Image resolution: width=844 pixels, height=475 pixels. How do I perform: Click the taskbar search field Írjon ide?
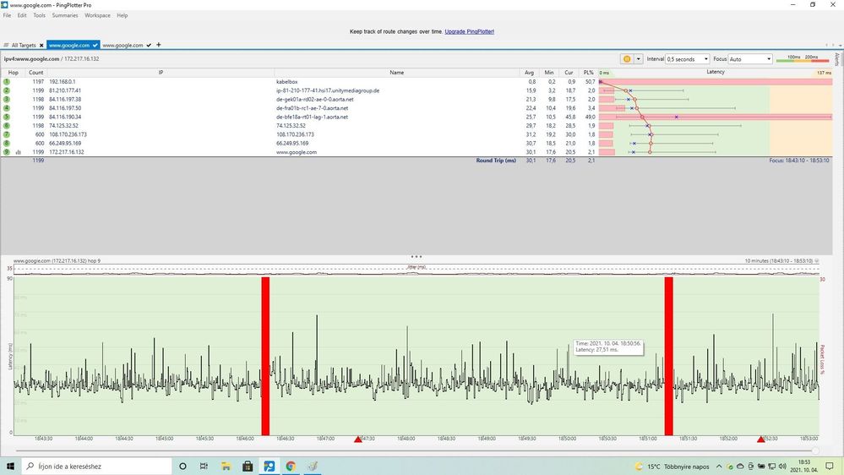[97, 467]
